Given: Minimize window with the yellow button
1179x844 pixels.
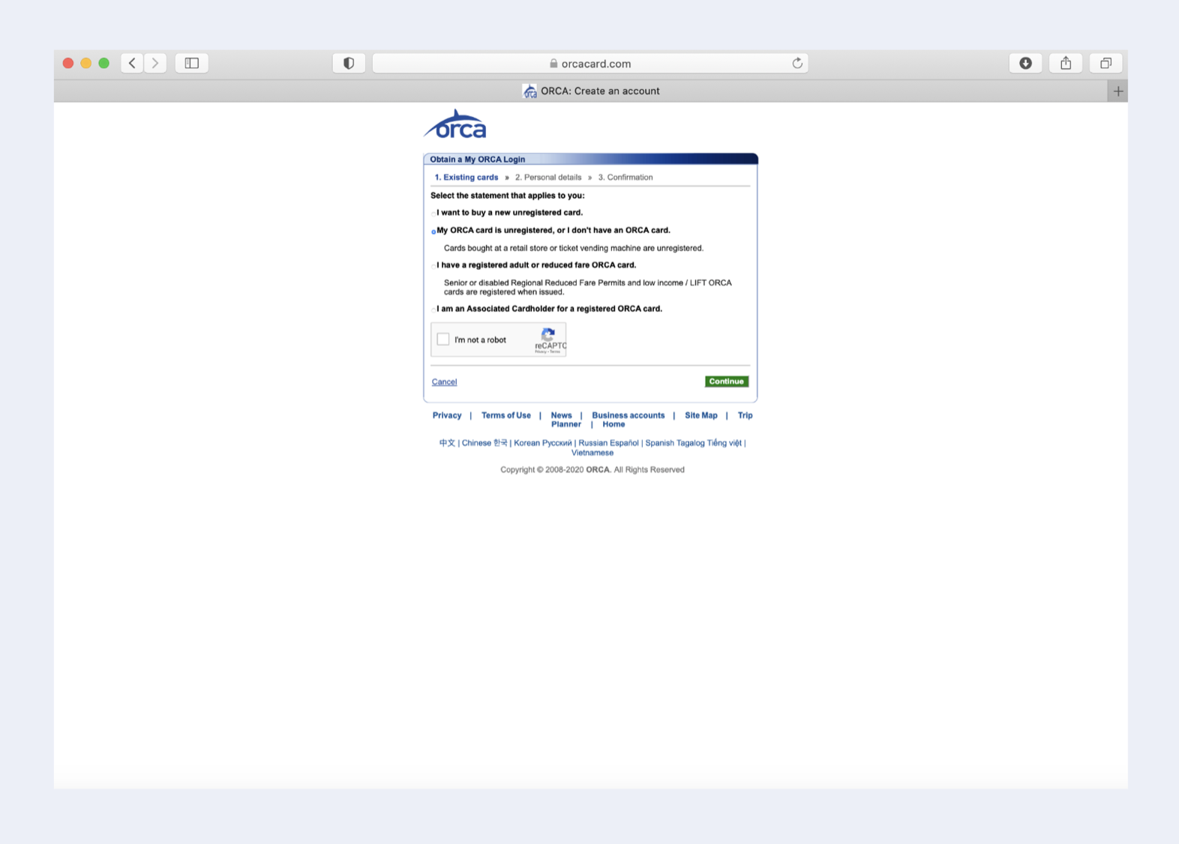Looking at the screenshot, I should 86,63.
